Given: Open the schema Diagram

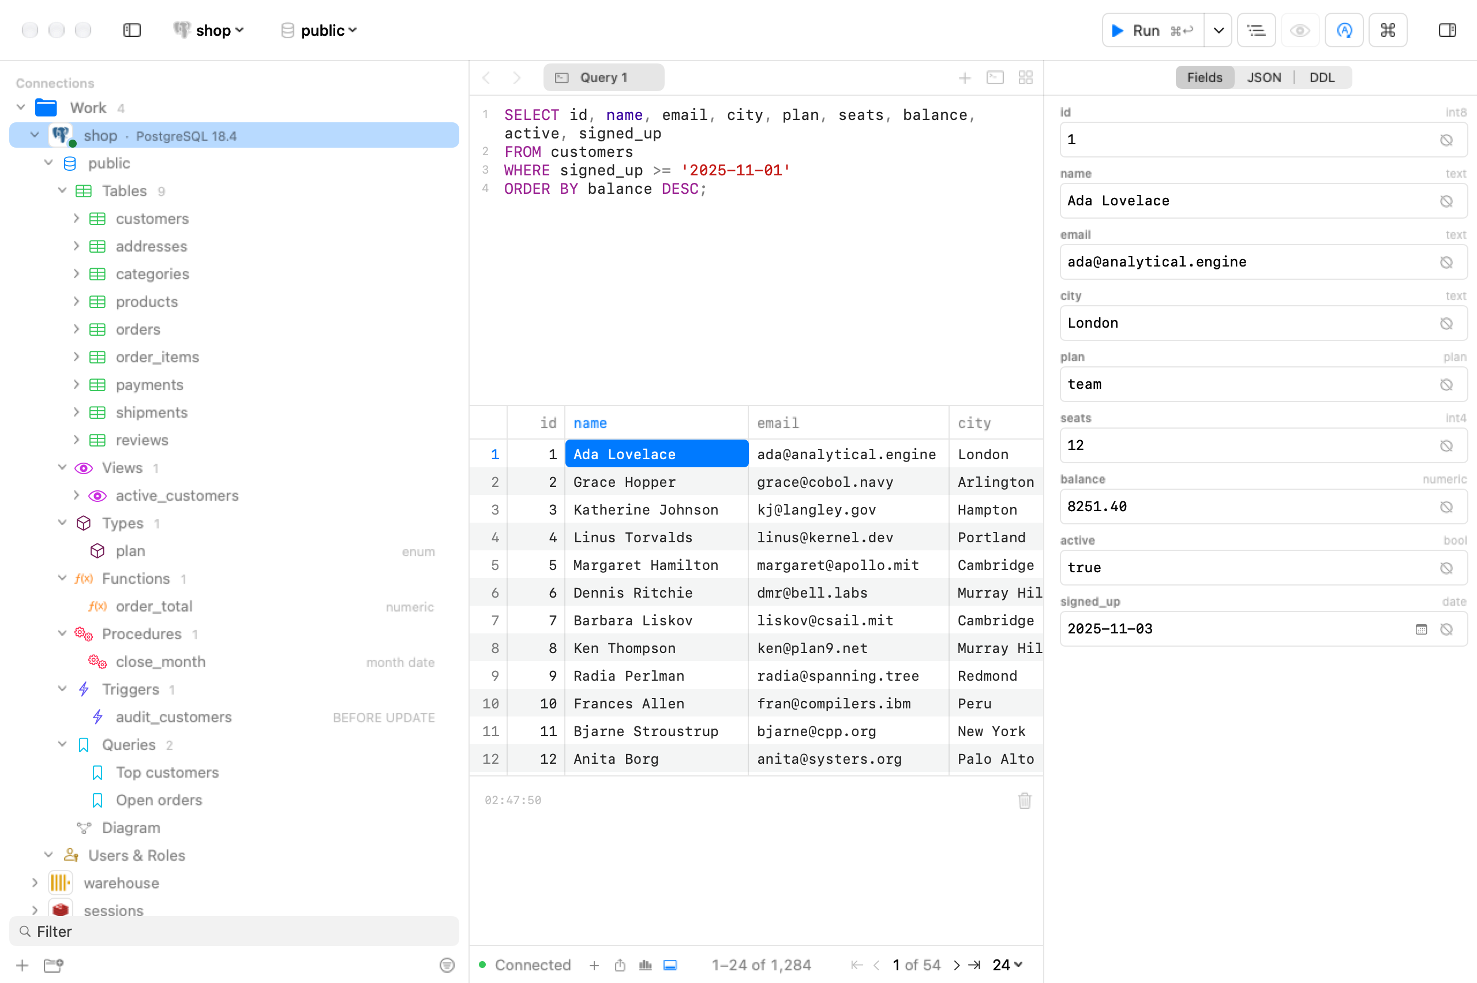Looking at the screenshot, I should 130,827.
